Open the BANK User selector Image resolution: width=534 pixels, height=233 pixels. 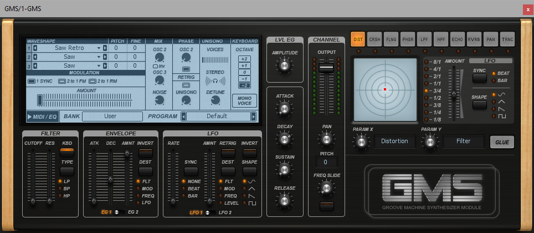click(x=112, y=116)
